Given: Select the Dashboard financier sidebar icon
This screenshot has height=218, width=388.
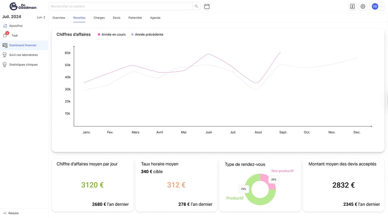Looking at the screenshot, I should click(5, 45).
